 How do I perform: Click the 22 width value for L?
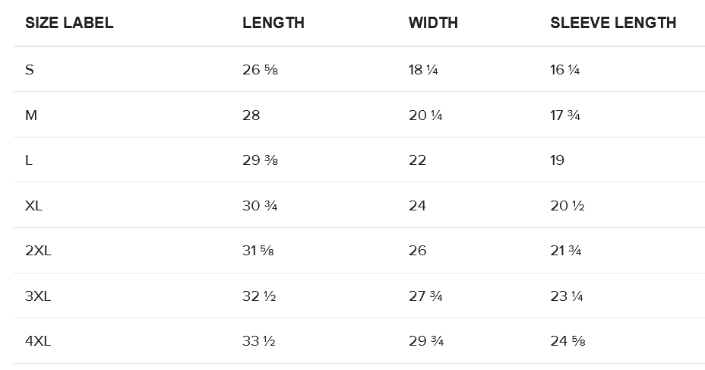(x=417, y=160)
